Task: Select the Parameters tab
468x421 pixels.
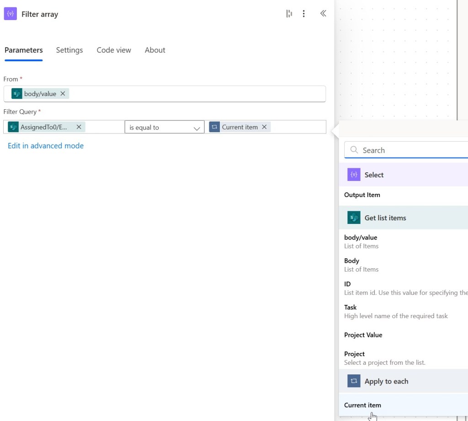Action: coord(24,50)
